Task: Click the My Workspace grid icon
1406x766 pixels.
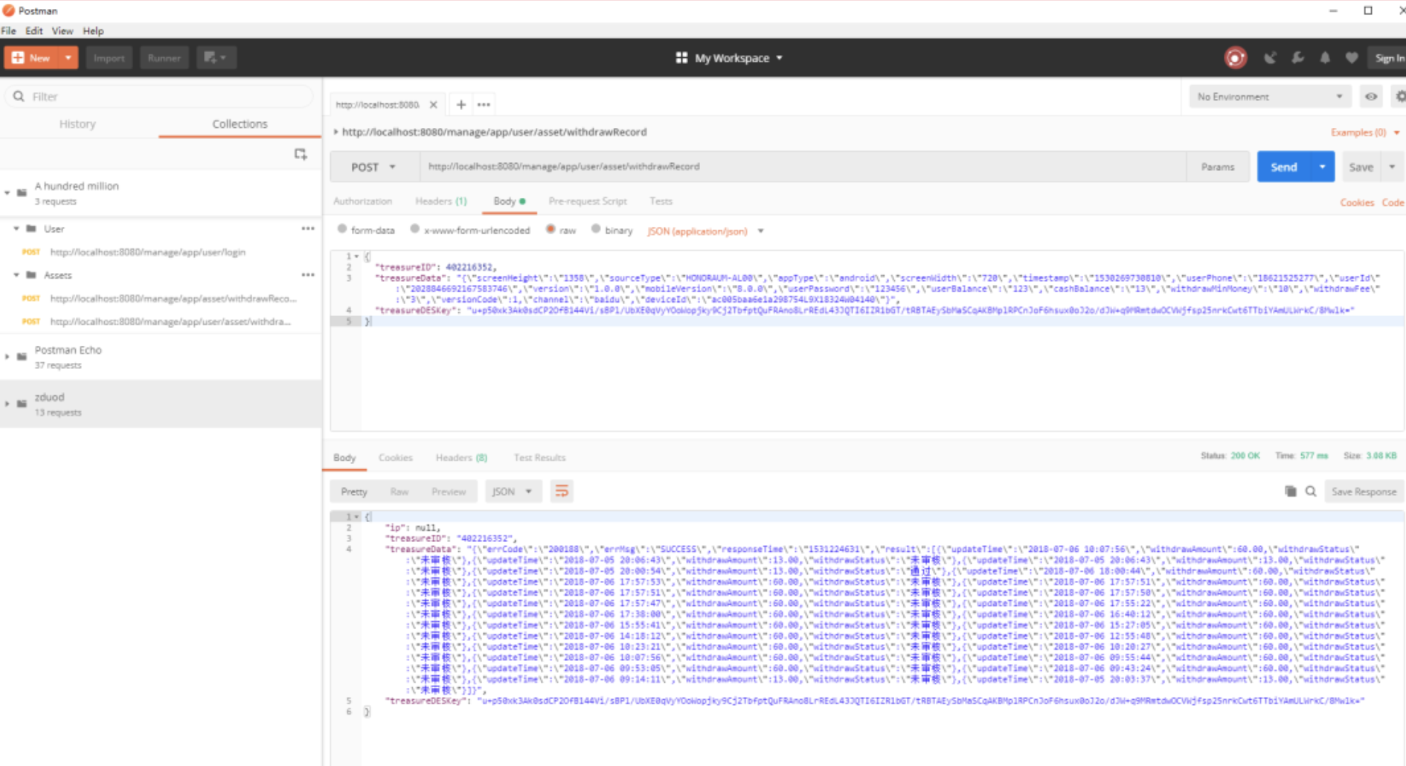Action: point(681,58)
